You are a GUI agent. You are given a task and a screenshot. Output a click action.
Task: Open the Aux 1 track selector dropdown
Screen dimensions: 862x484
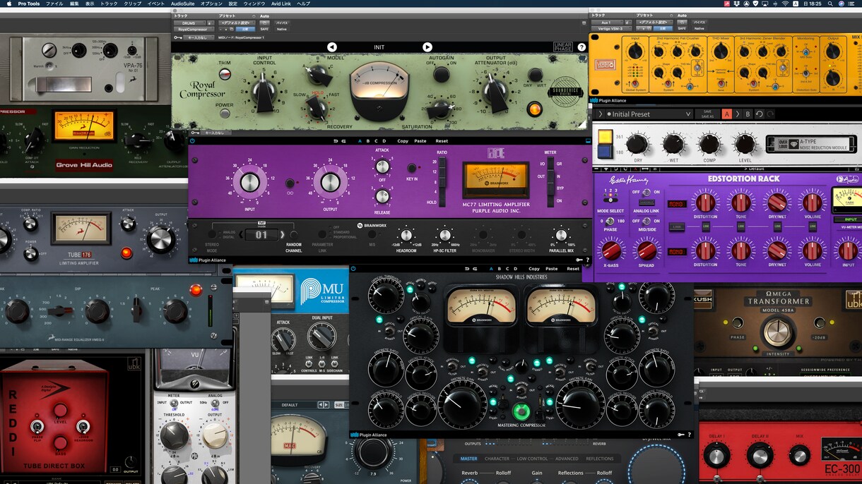[607, 22]
